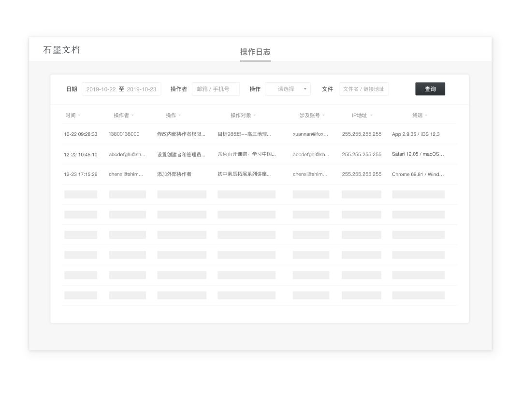The height and width of the screenshot is (393, 522).
Task: Click the 查询 search button
Action: pos(430,89)
